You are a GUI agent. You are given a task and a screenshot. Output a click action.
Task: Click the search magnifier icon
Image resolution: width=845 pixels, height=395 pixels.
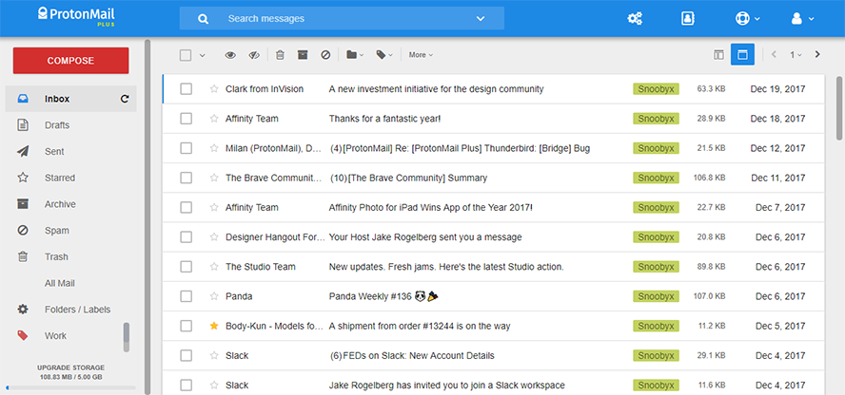203,19
